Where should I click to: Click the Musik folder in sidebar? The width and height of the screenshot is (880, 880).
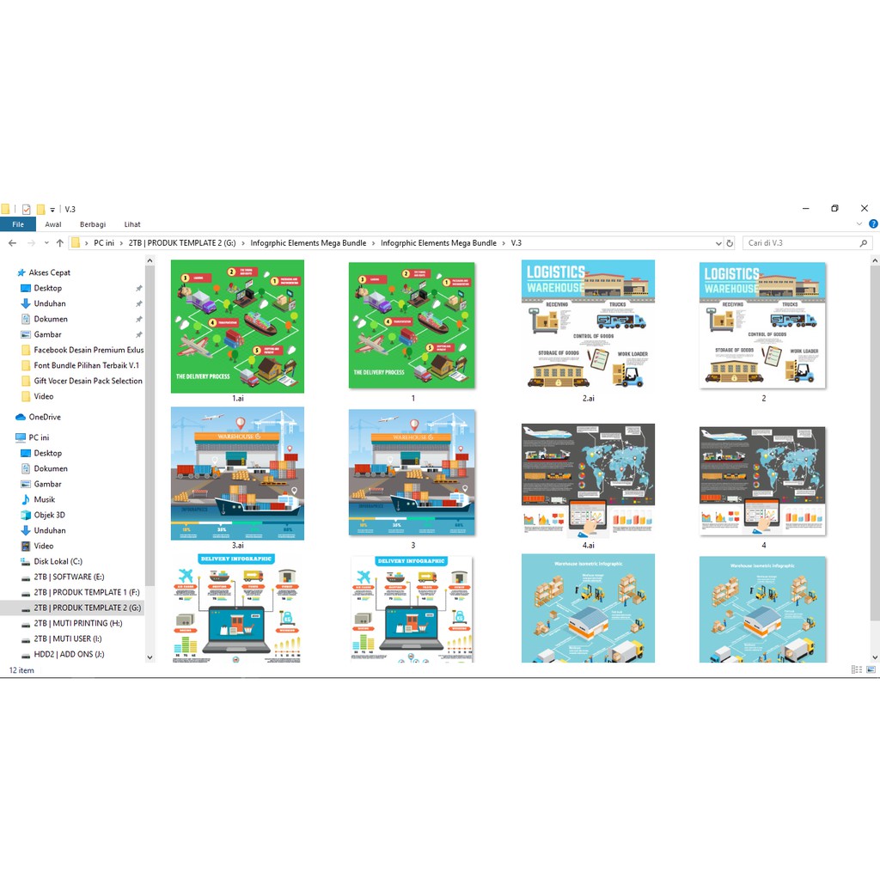tap(46, 499)
